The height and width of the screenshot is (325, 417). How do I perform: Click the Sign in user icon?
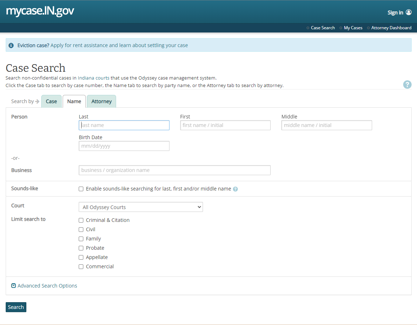pos(408,12)
